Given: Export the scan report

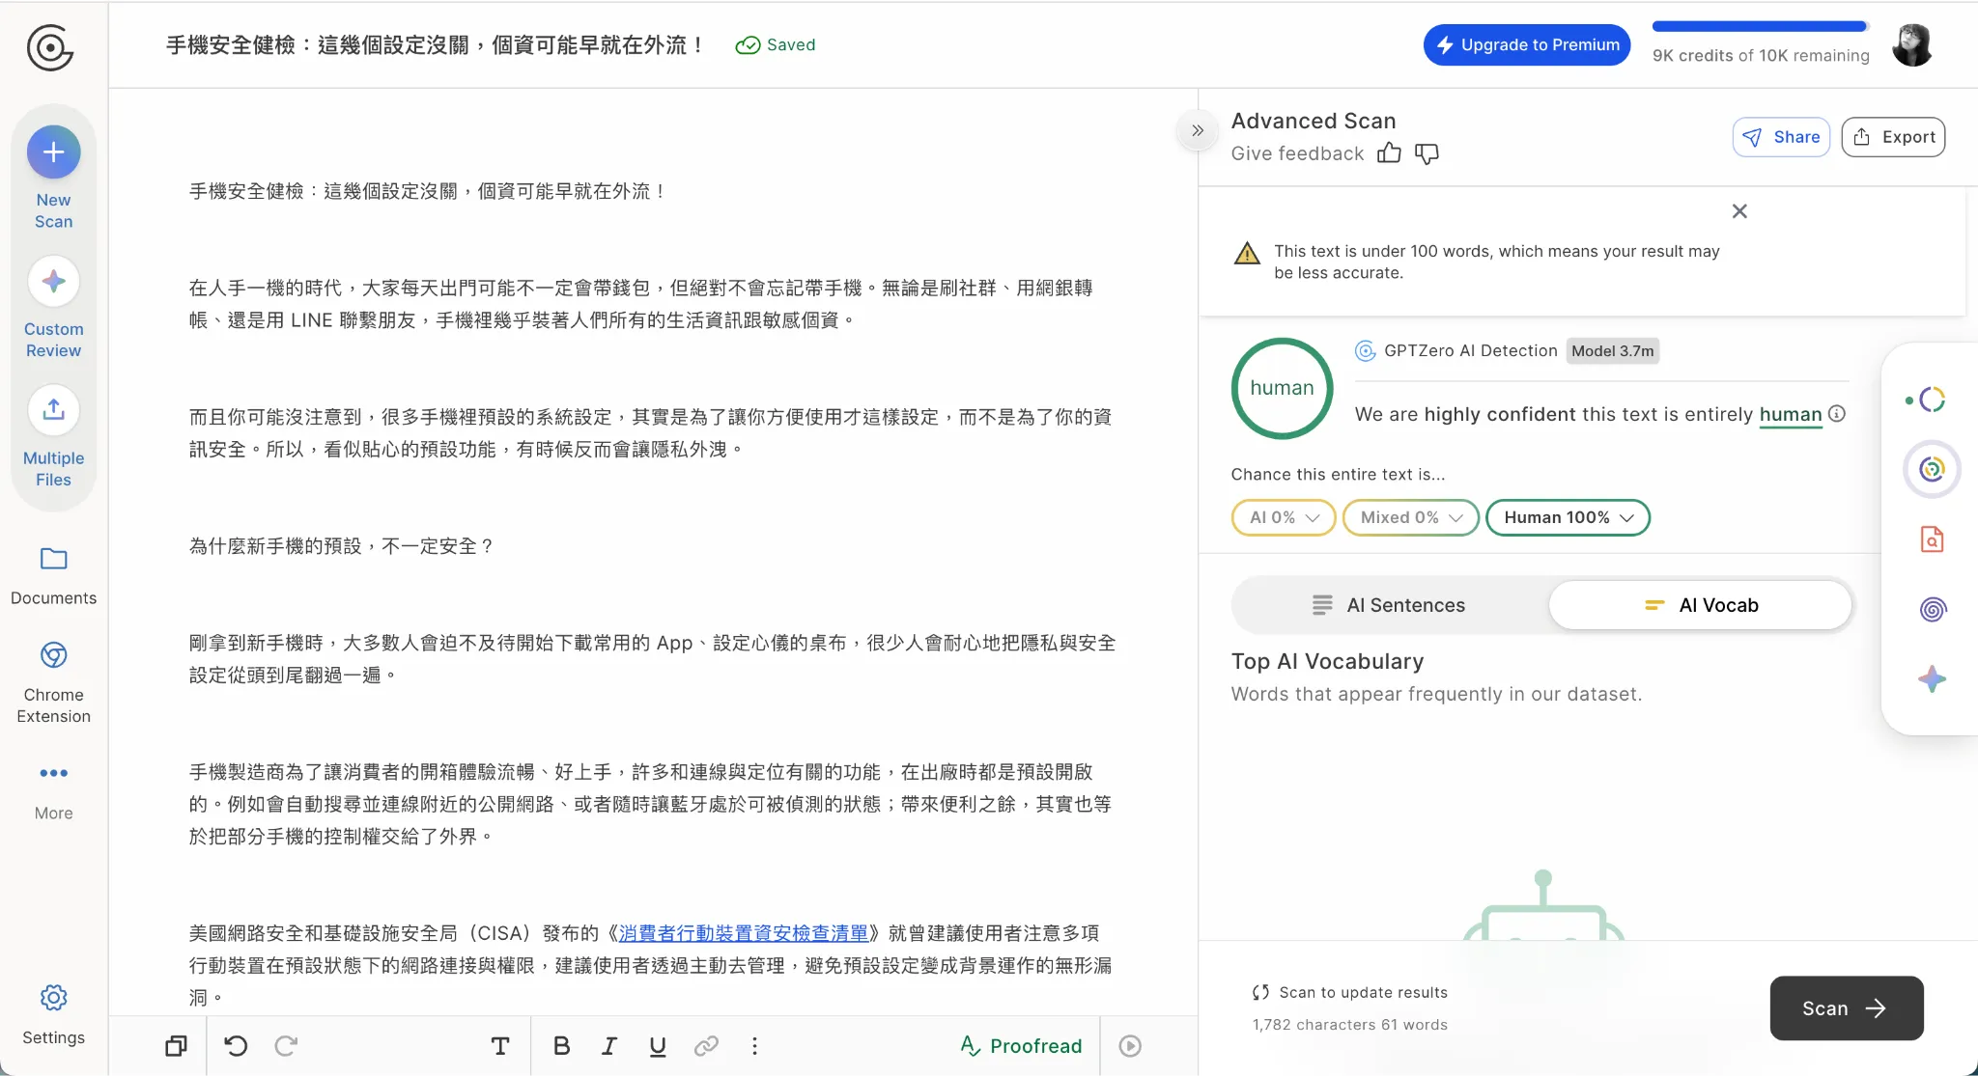Looking at the screenshot, I should coord(1893,137).
